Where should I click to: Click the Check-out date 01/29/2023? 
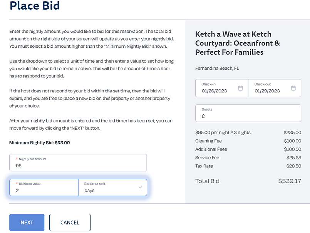pos(267,91)
